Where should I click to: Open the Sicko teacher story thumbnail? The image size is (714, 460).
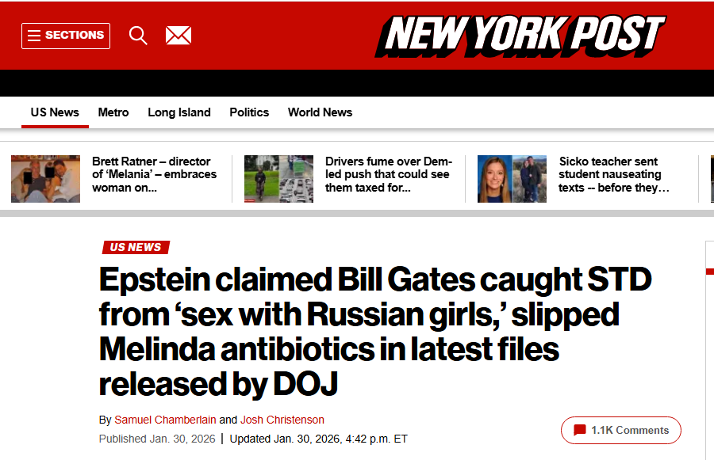(x=512, y=178)
